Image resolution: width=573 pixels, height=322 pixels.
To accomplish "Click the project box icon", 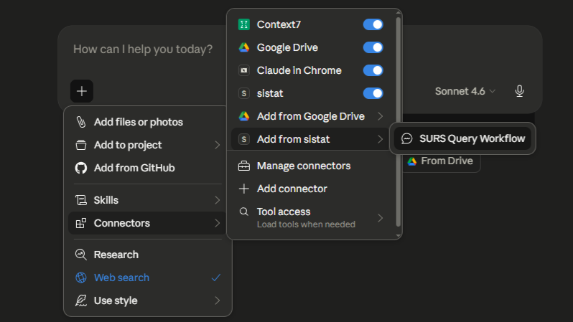I will click(x=81, y=145).
